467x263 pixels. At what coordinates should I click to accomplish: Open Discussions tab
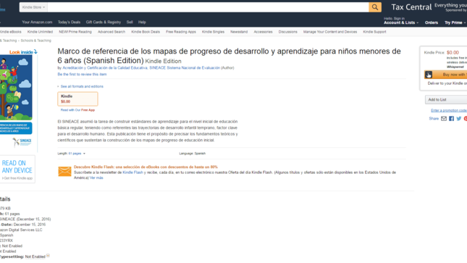(x=287, y=32)
